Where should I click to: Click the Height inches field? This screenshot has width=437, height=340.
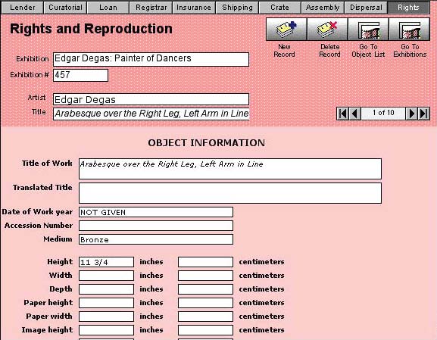tap(106, 262)
